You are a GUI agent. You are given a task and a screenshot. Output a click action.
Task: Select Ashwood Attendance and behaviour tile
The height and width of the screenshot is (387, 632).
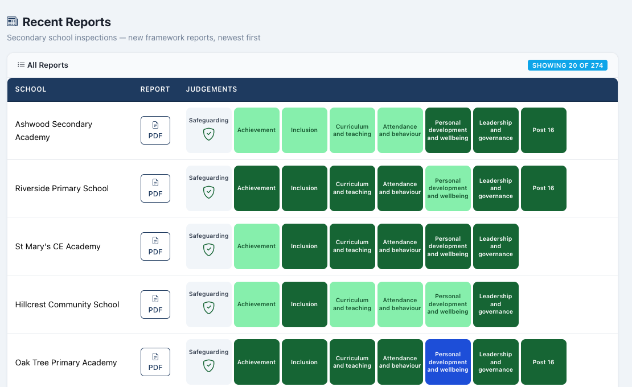coord(400,130)
